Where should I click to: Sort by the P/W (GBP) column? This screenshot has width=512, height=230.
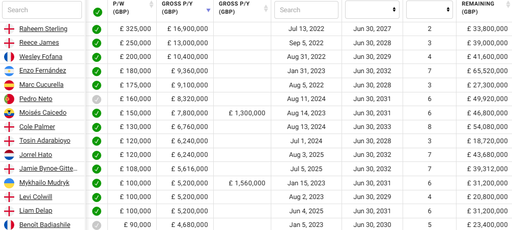coord(130,8)
